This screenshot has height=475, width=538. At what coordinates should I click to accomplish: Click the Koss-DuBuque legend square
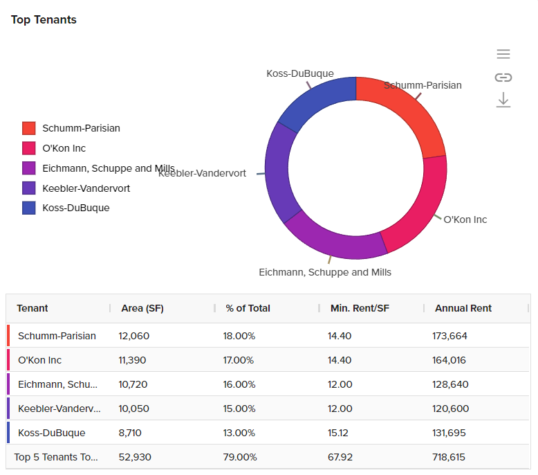coord(29,208)
